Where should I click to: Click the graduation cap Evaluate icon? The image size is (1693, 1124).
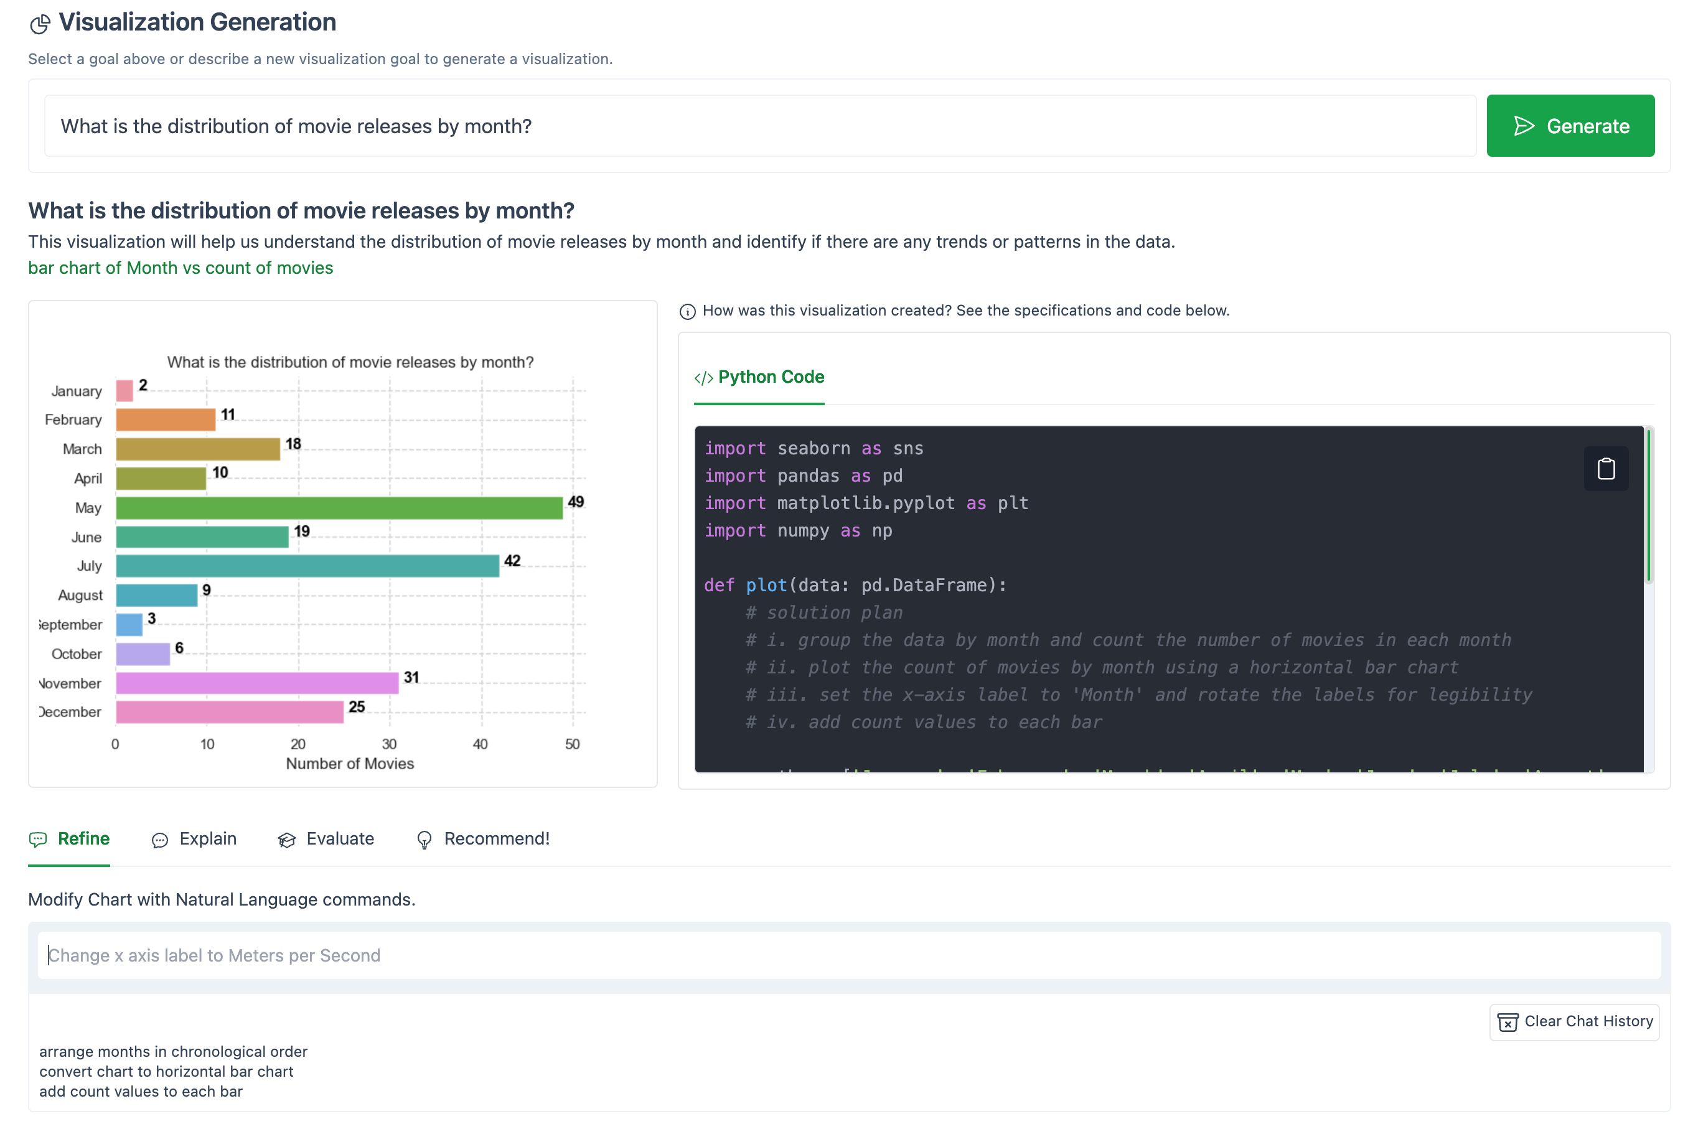point(287,840)
